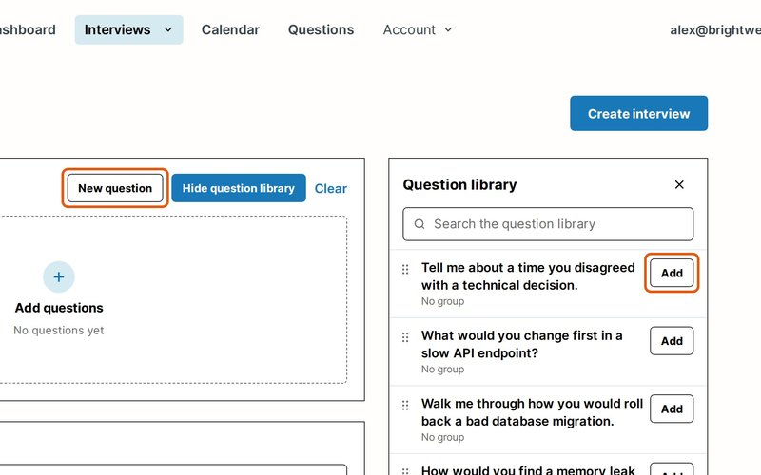Image resolution: width=761 pixels, height=475 pixels.
Task: Click the plus circle icon above Add questions
Action: [59, 276]
